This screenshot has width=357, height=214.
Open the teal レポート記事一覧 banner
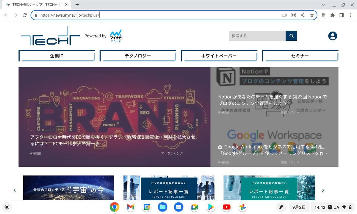[x=269, y=188]
